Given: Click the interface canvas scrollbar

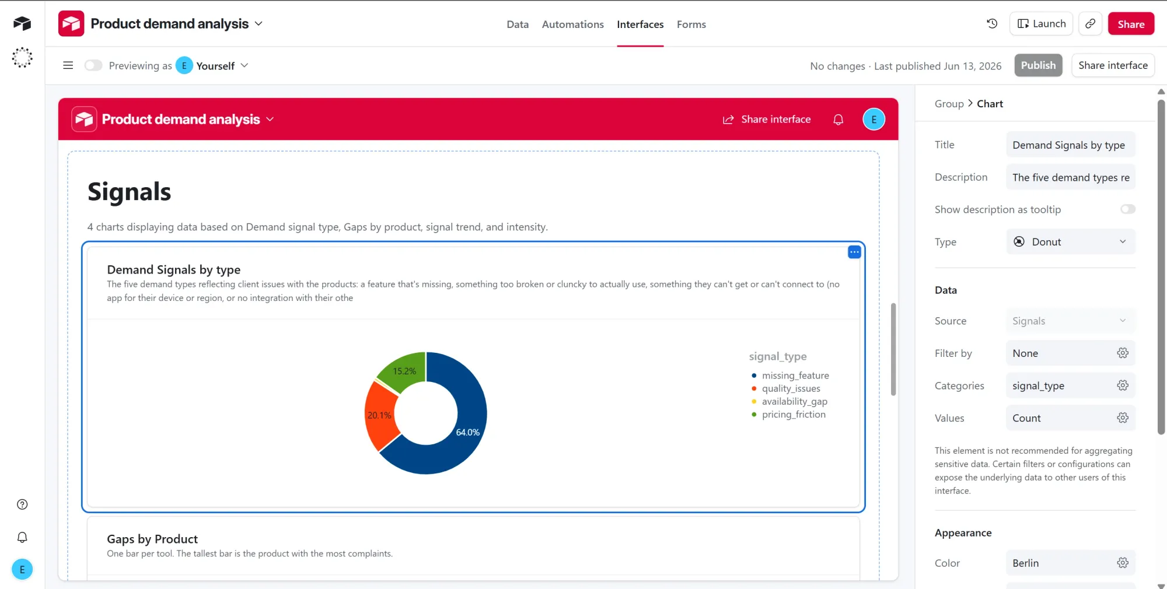Looking at the screenshot, I should click(x=893, y=349).
